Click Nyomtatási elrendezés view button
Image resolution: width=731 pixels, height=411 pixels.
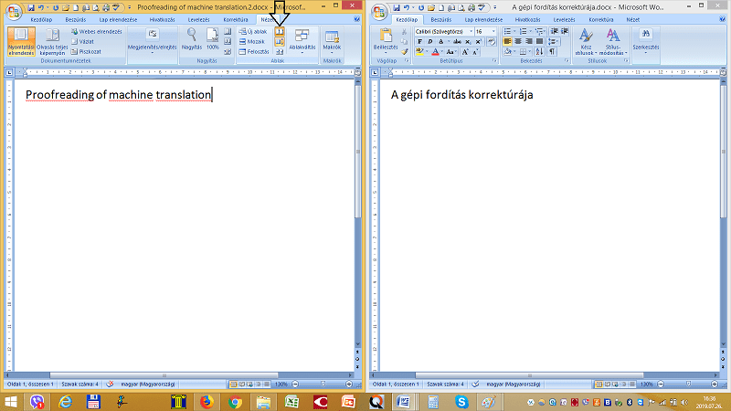click(x=20, y=40)
